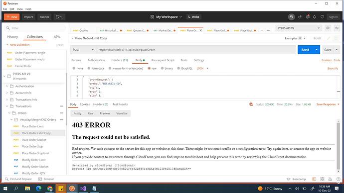The height and width of the screenshot is (193, 344).
Task: Open the FYERS API V2 environment dropdown
Action: pos(299,28)
